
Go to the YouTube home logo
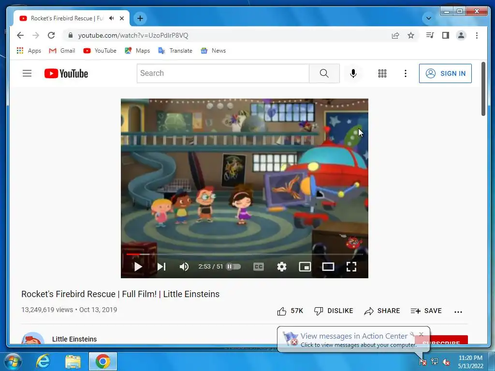66,73
